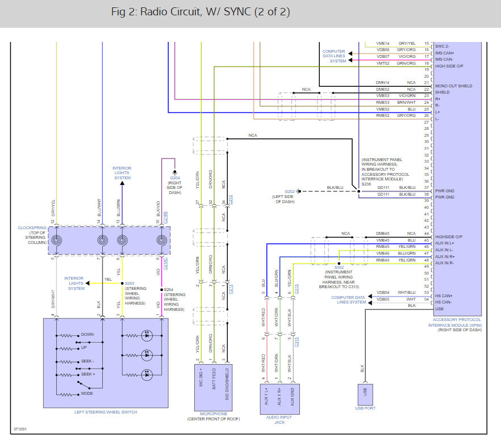Select the CLOCKSPRING component label
The width and height of the screenshot is (501, 447).
tap(32, 228)
